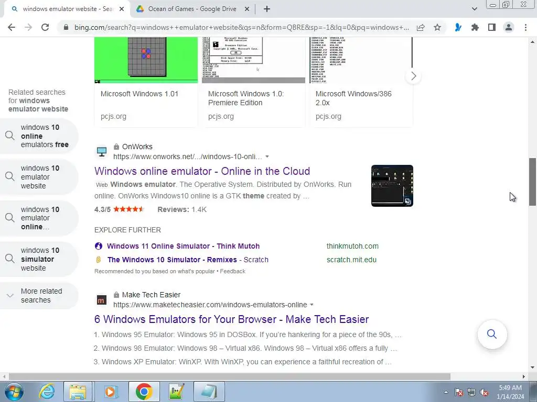Bookmark this page with the star icon
The image size is (537, 402).
point(437,27)
